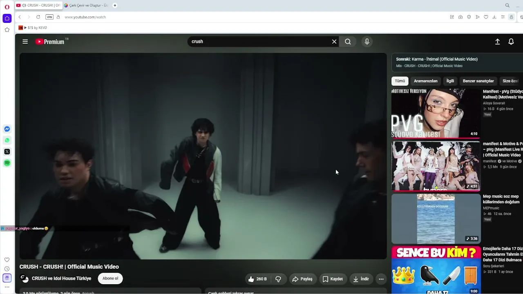Screen dimensions: 523x294
Task: Open WhatsApp from the Opera sidebar
Action: pyautogui.click(x=7, y=140)
